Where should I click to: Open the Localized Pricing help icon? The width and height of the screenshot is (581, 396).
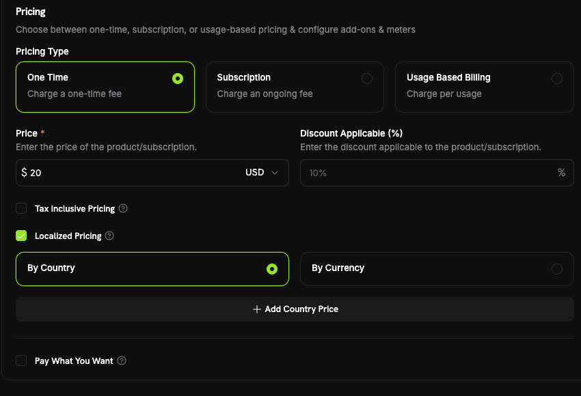(109, 236)
